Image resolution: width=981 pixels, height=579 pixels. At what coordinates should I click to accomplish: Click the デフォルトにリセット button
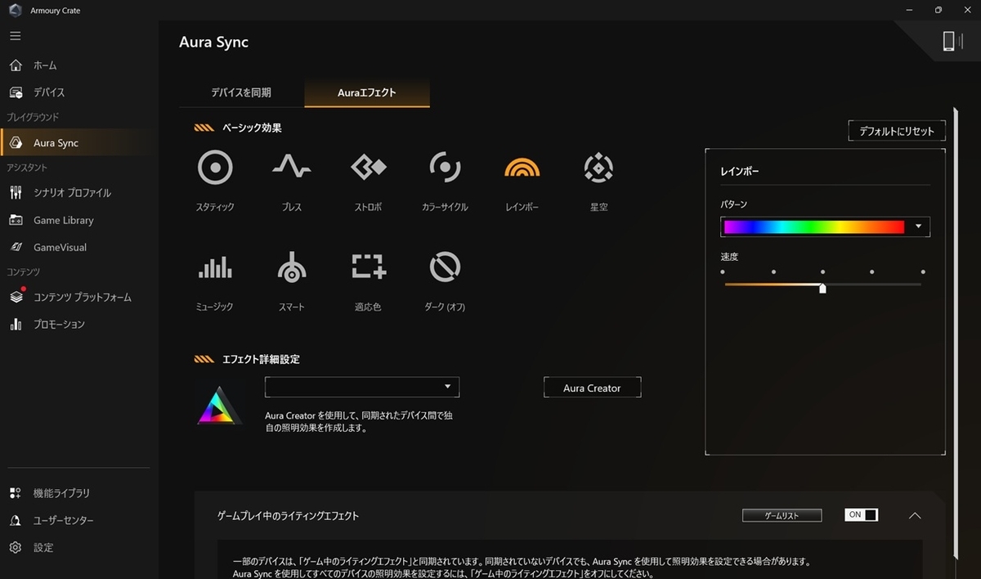pos(897,131)
